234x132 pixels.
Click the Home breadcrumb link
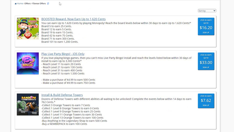pos(20,4)
